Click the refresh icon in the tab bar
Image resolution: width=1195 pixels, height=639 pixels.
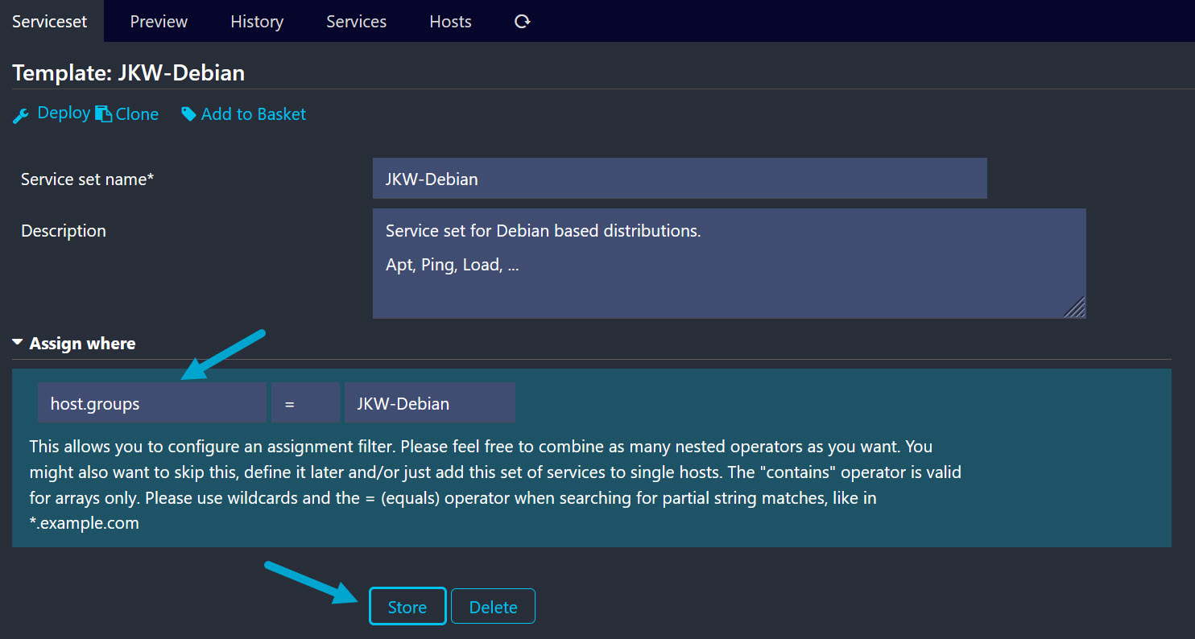pos(522,22)
